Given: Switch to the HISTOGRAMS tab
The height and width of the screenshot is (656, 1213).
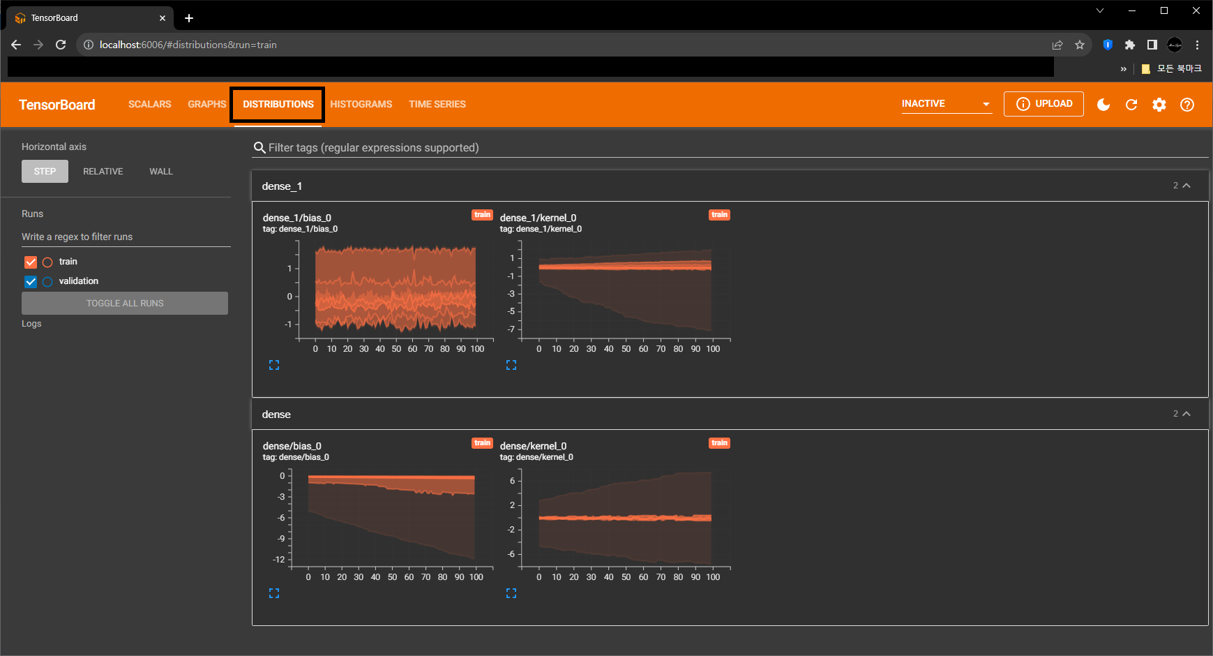Looking at the screenshot, I should 361,104.
